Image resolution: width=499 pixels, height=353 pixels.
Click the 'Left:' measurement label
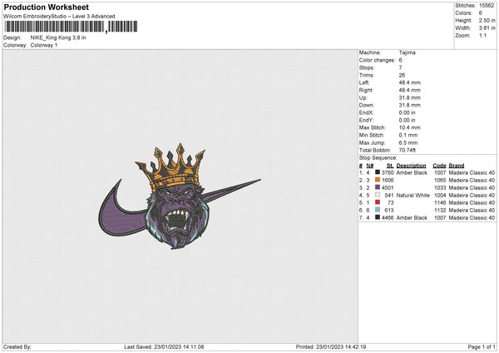364,82
